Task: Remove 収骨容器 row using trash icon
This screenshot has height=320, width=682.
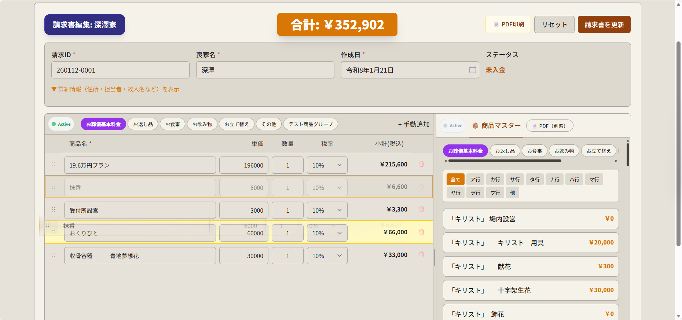Action: 422,255
